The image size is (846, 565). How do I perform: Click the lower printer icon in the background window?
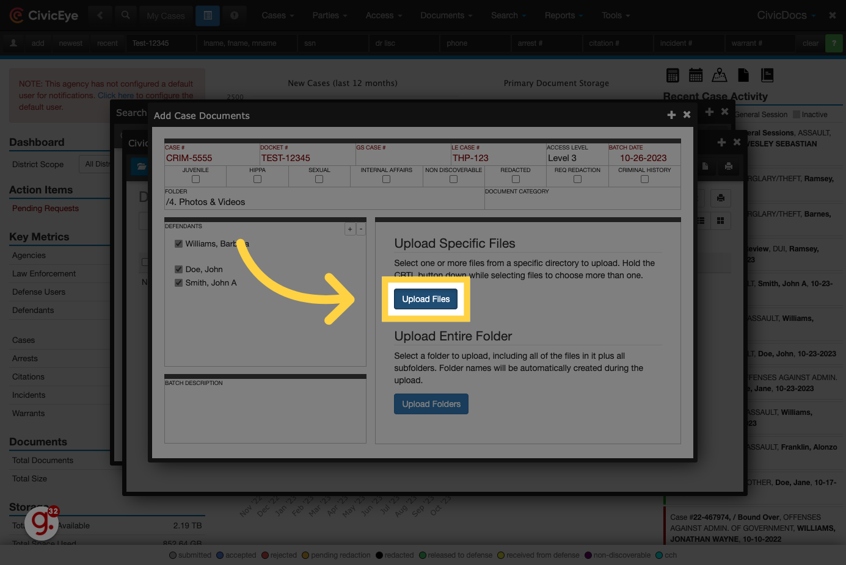tap(721, 198)
